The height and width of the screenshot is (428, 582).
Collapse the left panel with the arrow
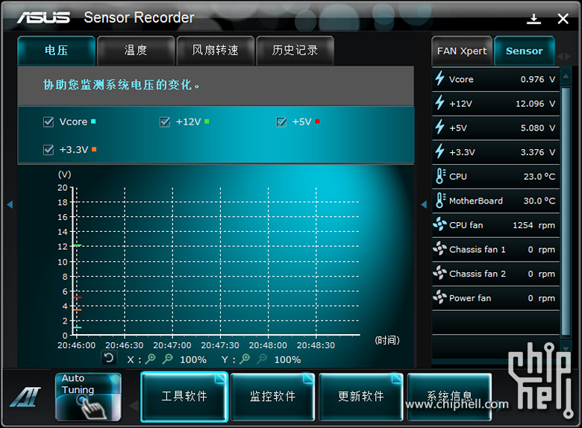point(10,204)
